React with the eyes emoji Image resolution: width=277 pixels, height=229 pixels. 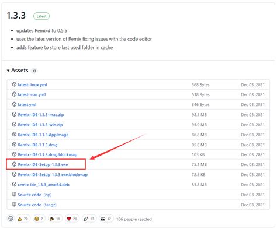pos(106,219)
